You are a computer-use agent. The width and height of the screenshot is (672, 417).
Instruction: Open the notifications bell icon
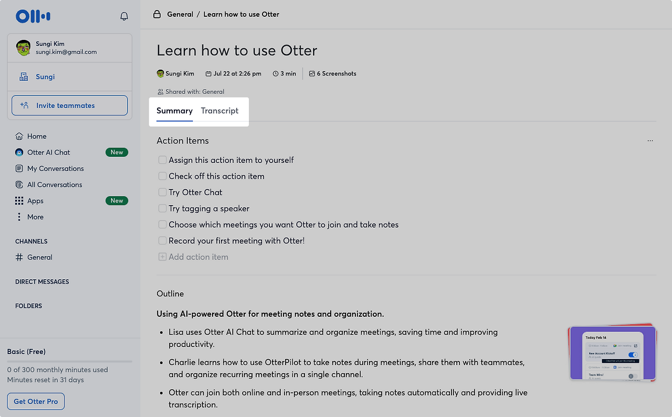pyautogui.click(x=124, y=16)
